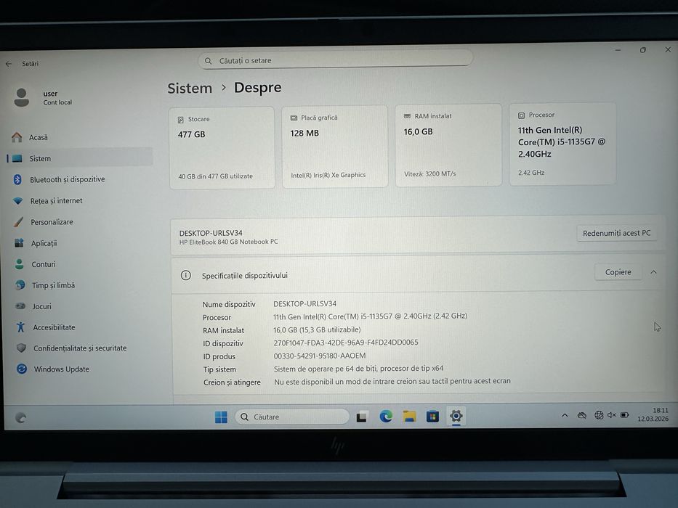Click the Windows Update sync icon
This screenshot has height=508, width=678.
[22, 369]
